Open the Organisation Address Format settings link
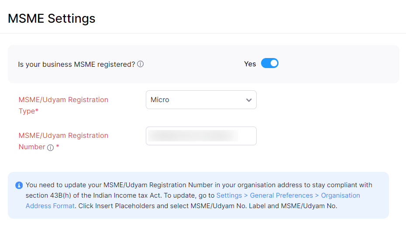The image size is (406, 233). 288,195
